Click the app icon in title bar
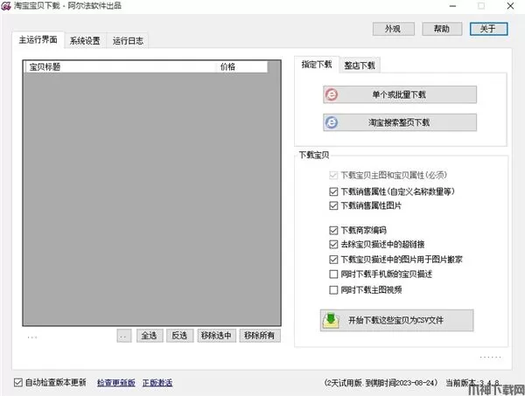The image size is (525, 396). [x=7, y=6]
